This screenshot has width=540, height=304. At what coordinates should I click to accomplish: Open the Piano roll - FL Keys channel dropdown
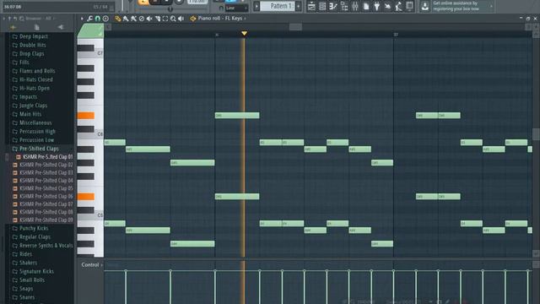(x=222, y=19)
